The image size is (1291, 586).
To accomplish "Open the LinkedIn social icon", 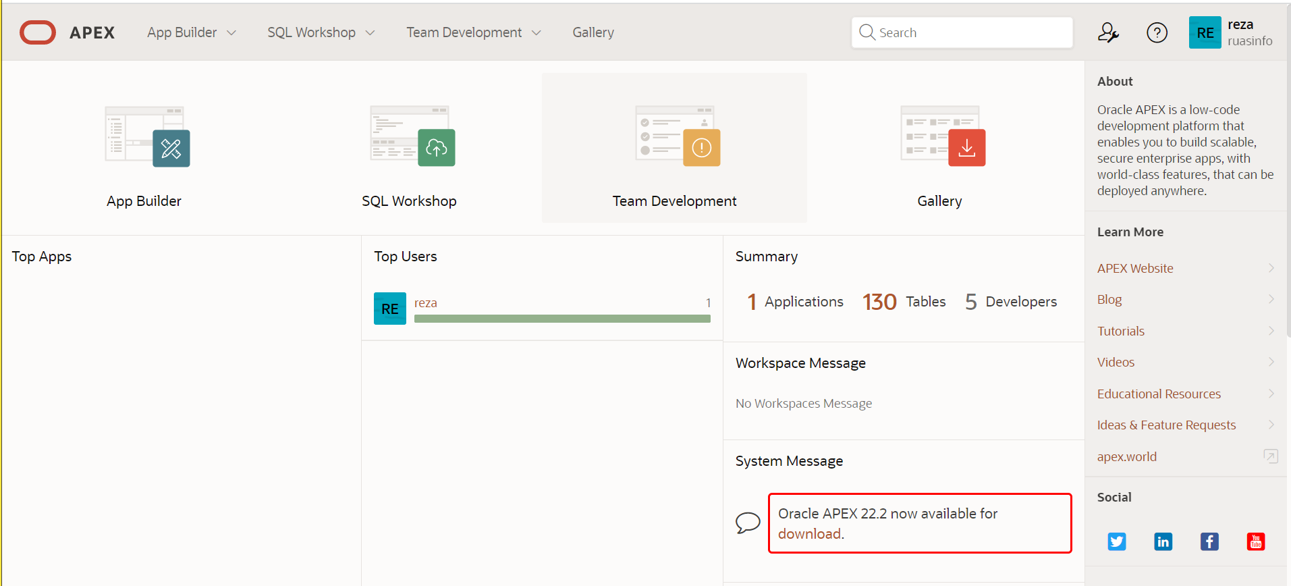I will [x=1163, y=541].
